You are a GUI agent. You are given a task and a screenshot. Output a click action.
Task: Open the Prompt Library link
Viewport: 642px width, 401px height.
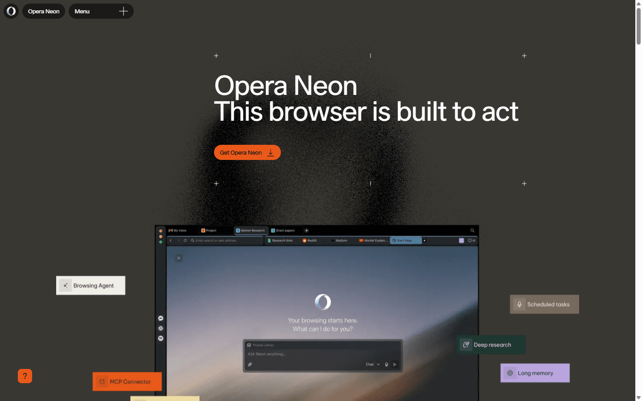(x=261, y=345)
